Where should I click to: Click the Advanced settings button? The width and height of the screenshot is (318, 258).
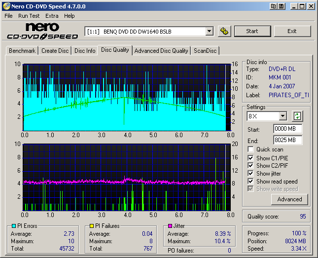tap(289, 199)
